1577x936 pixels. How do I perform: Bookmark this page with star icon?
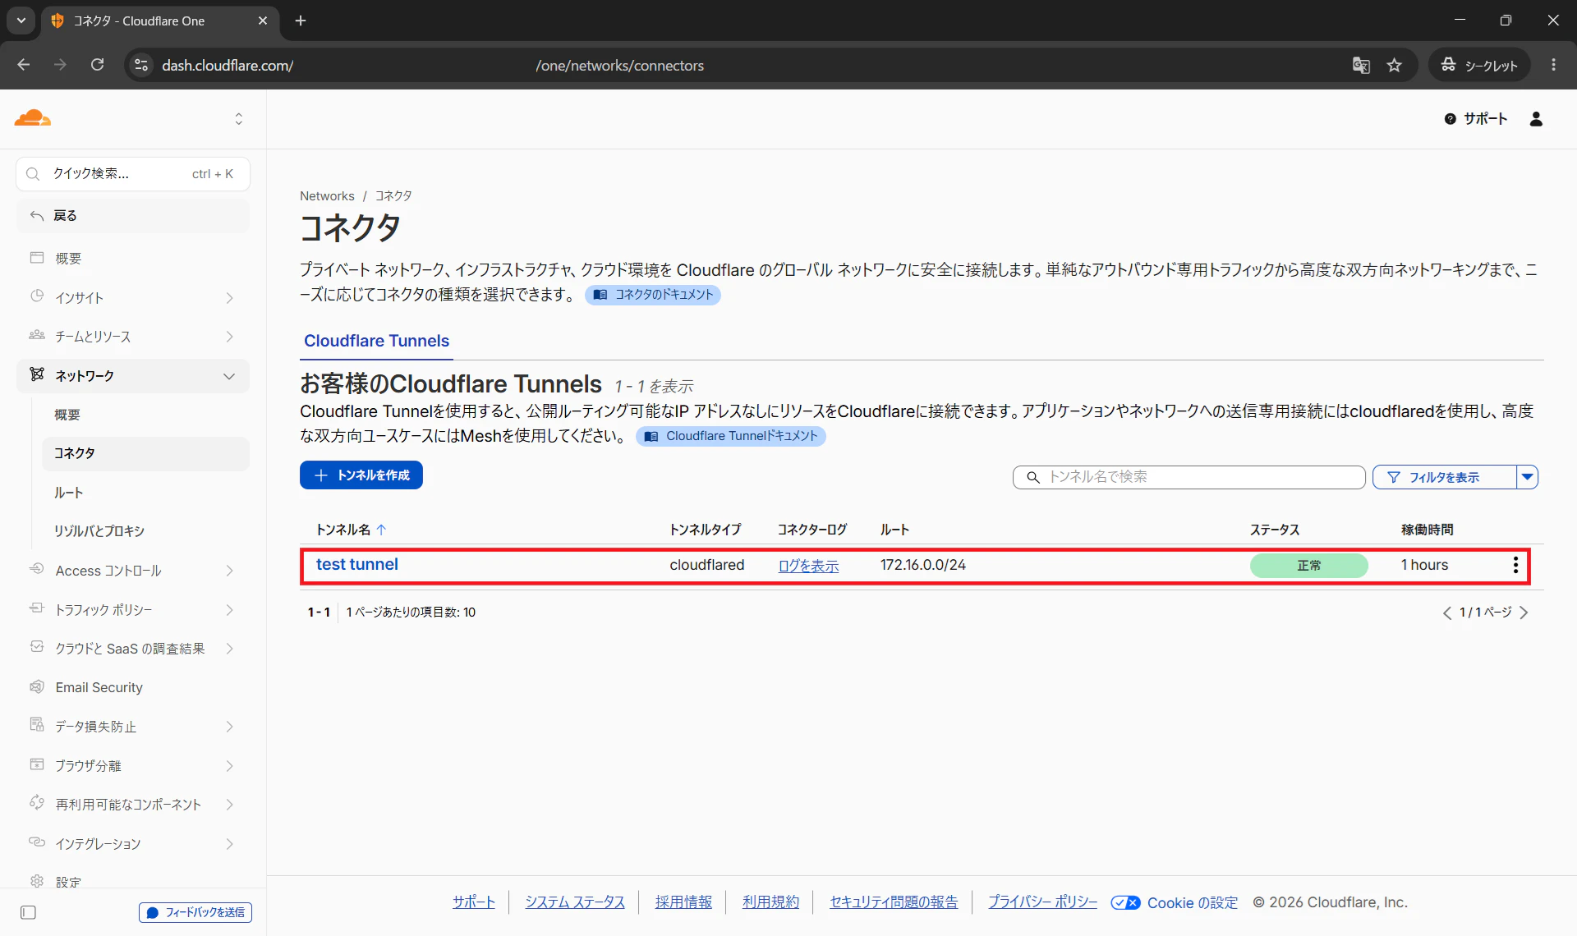(x=1394, y=65)
